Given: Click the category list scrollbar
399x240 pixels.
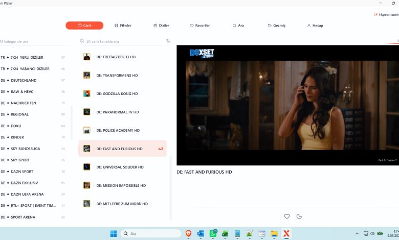Looking at the screenshot, I should [72, 123].
